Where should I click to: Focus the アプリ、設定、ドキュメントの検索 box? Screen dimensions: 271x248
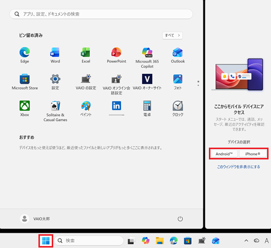pos(101,14)
